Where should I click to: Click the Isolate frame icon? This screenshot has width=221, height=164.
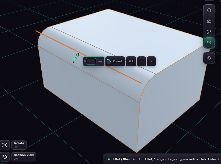tap(5, 145)
